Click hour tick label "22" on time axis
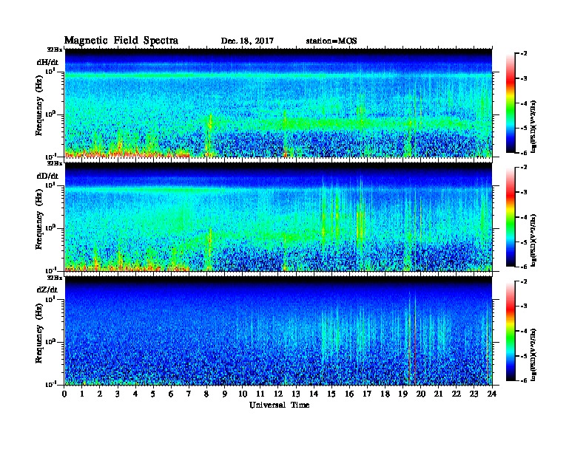 [457, 394]
